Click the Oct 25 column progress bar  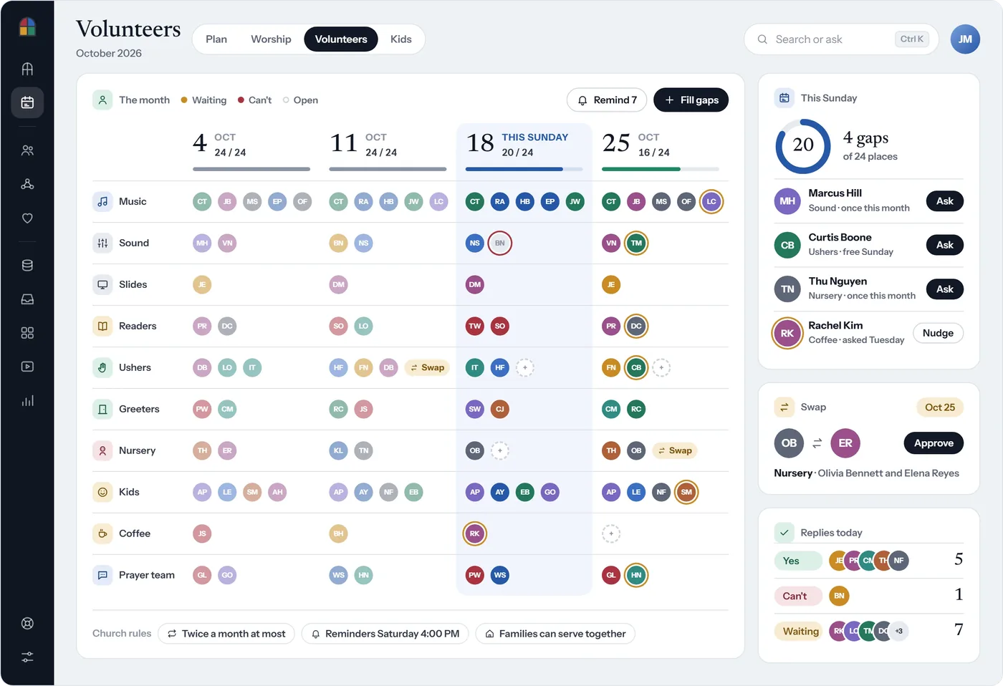[x=661, y=170]
